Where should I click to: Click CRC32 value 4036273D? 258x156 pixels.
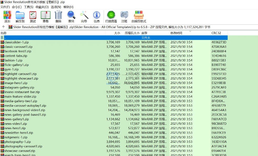tap(219, 42)
